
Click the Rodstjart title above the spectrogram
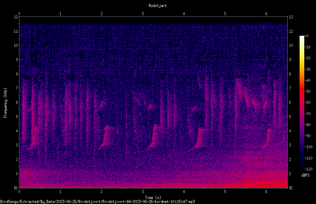(x=158, y=6)
